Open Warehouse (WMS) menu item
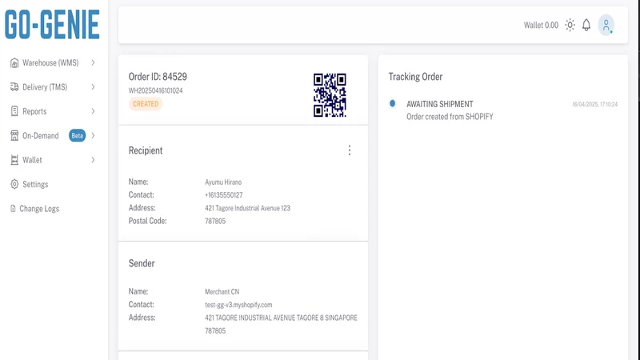The height and width of the screenshot is (360, 640). coord(53,63)
